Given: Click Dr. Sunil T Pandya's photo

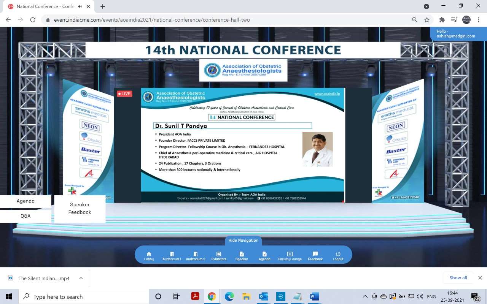Looking at the screenshot, I should (317, 149).
